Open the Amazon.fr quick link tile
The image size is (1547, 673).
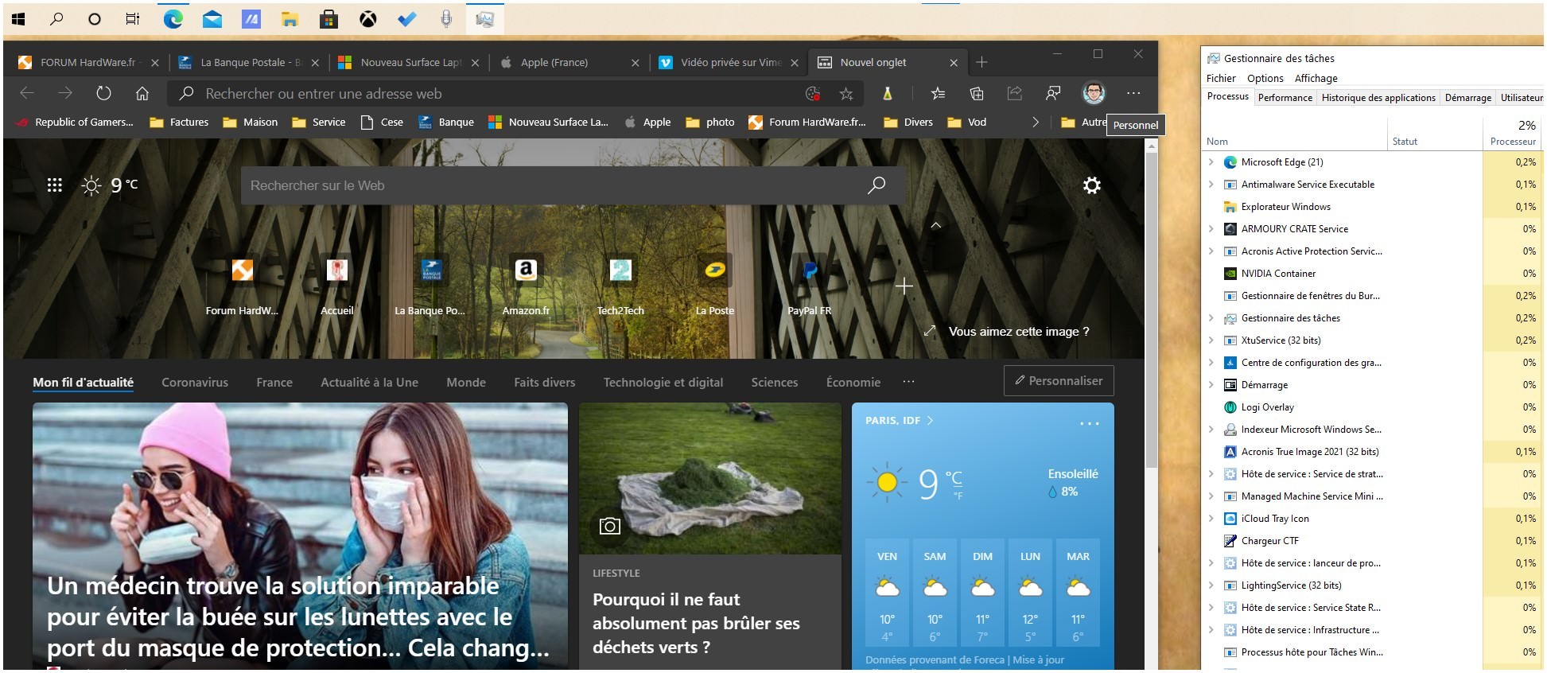point(526,271)
